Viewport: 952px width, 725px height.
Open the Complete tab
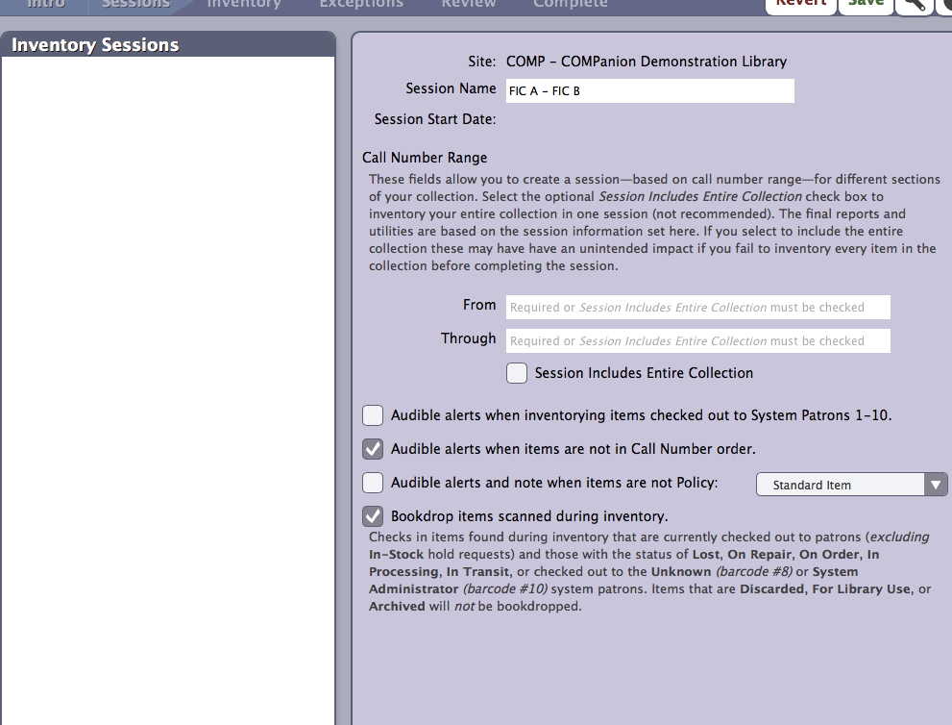coord(570,4)
